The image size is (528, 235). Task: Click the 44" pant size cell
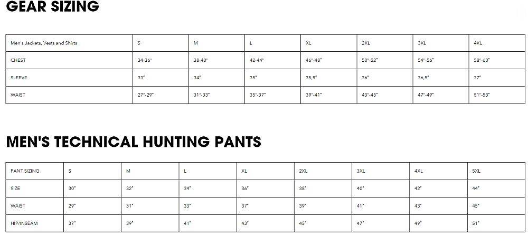click(x=476, y=189)
